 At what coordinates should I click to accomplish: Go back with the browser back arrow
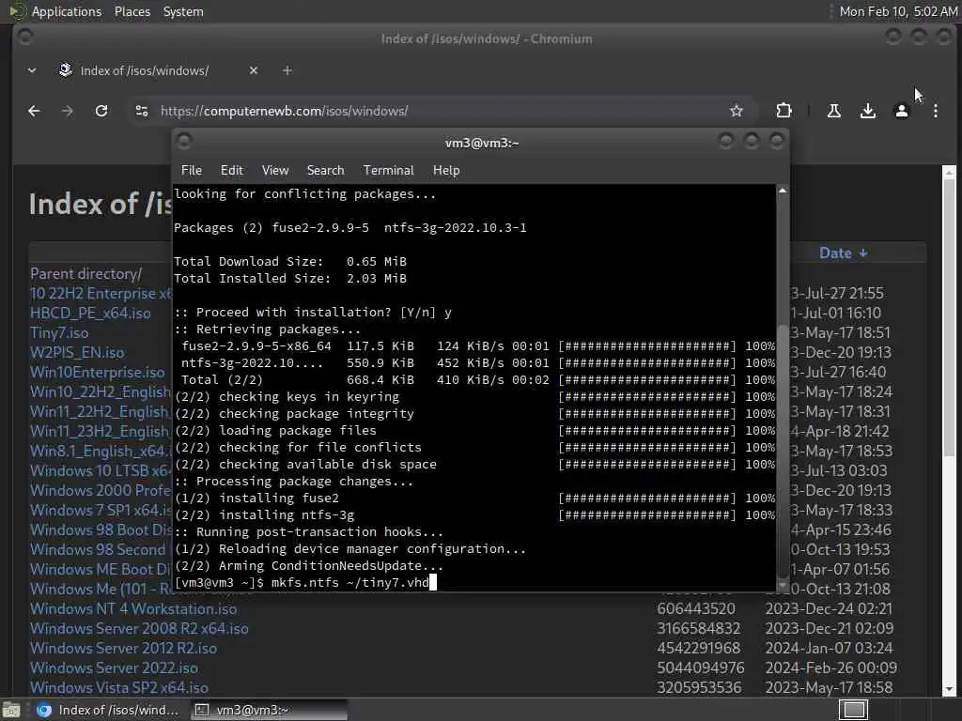coord(34,111)
